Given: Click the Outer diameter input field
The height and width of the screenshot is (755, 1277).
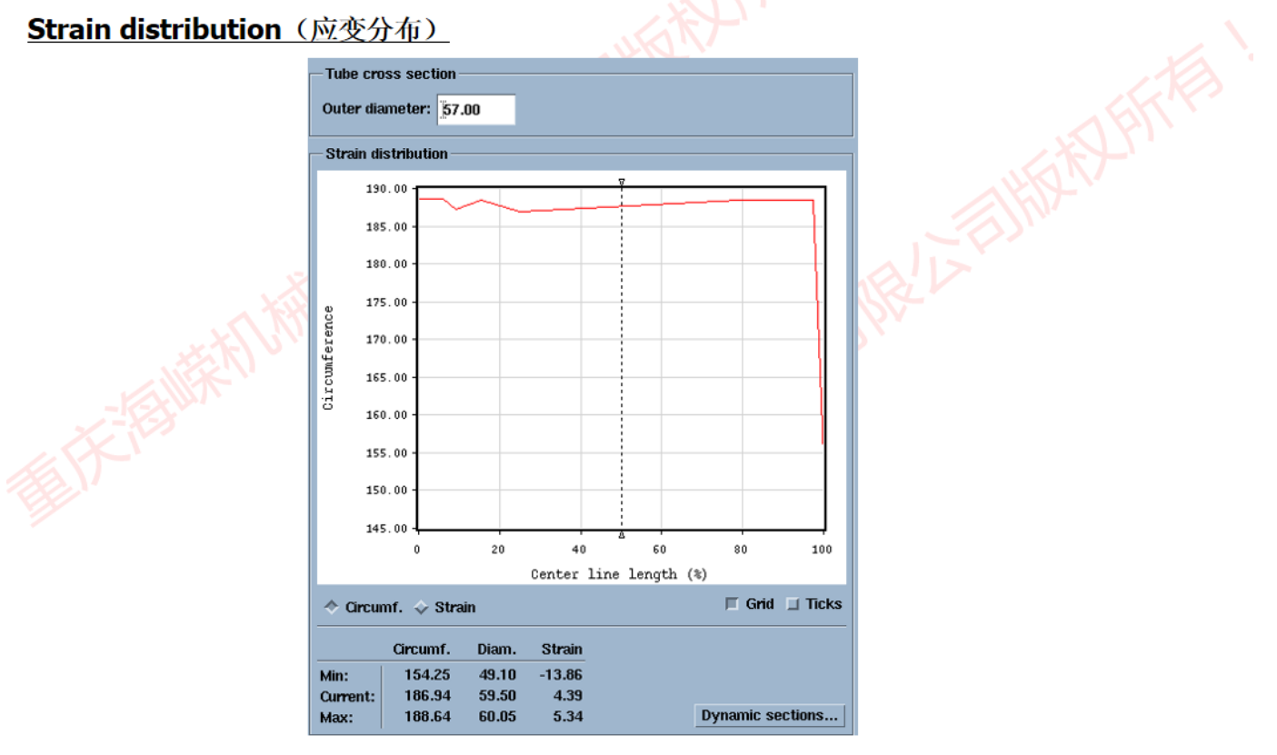Looking at the screenshot, I should click(476, 110).
